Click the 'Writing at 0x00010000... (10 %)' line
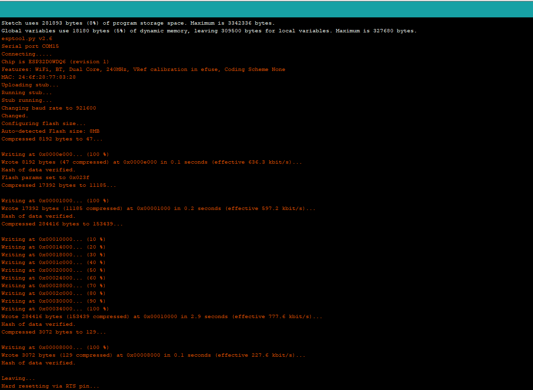Screen dimensions: 533x390 click(53, 239)
